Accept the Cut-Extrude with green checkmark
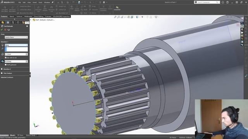 click(2, 30)
